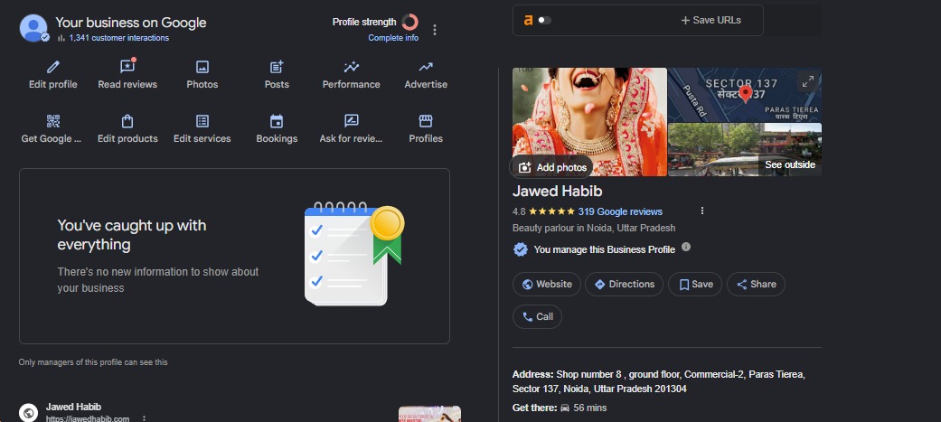Click the Website button
Image resolution: width=941 pixels, height=422 pixels.
point(547,284)
